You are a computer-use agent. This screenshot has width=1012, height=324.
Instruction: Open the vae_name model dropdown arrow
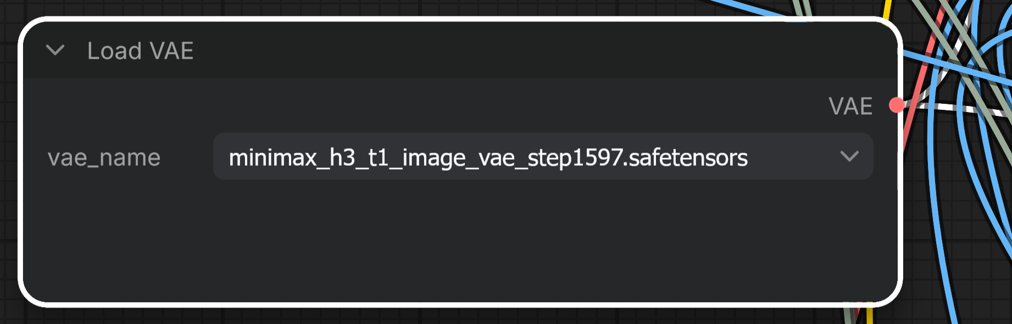click(849, 157)
